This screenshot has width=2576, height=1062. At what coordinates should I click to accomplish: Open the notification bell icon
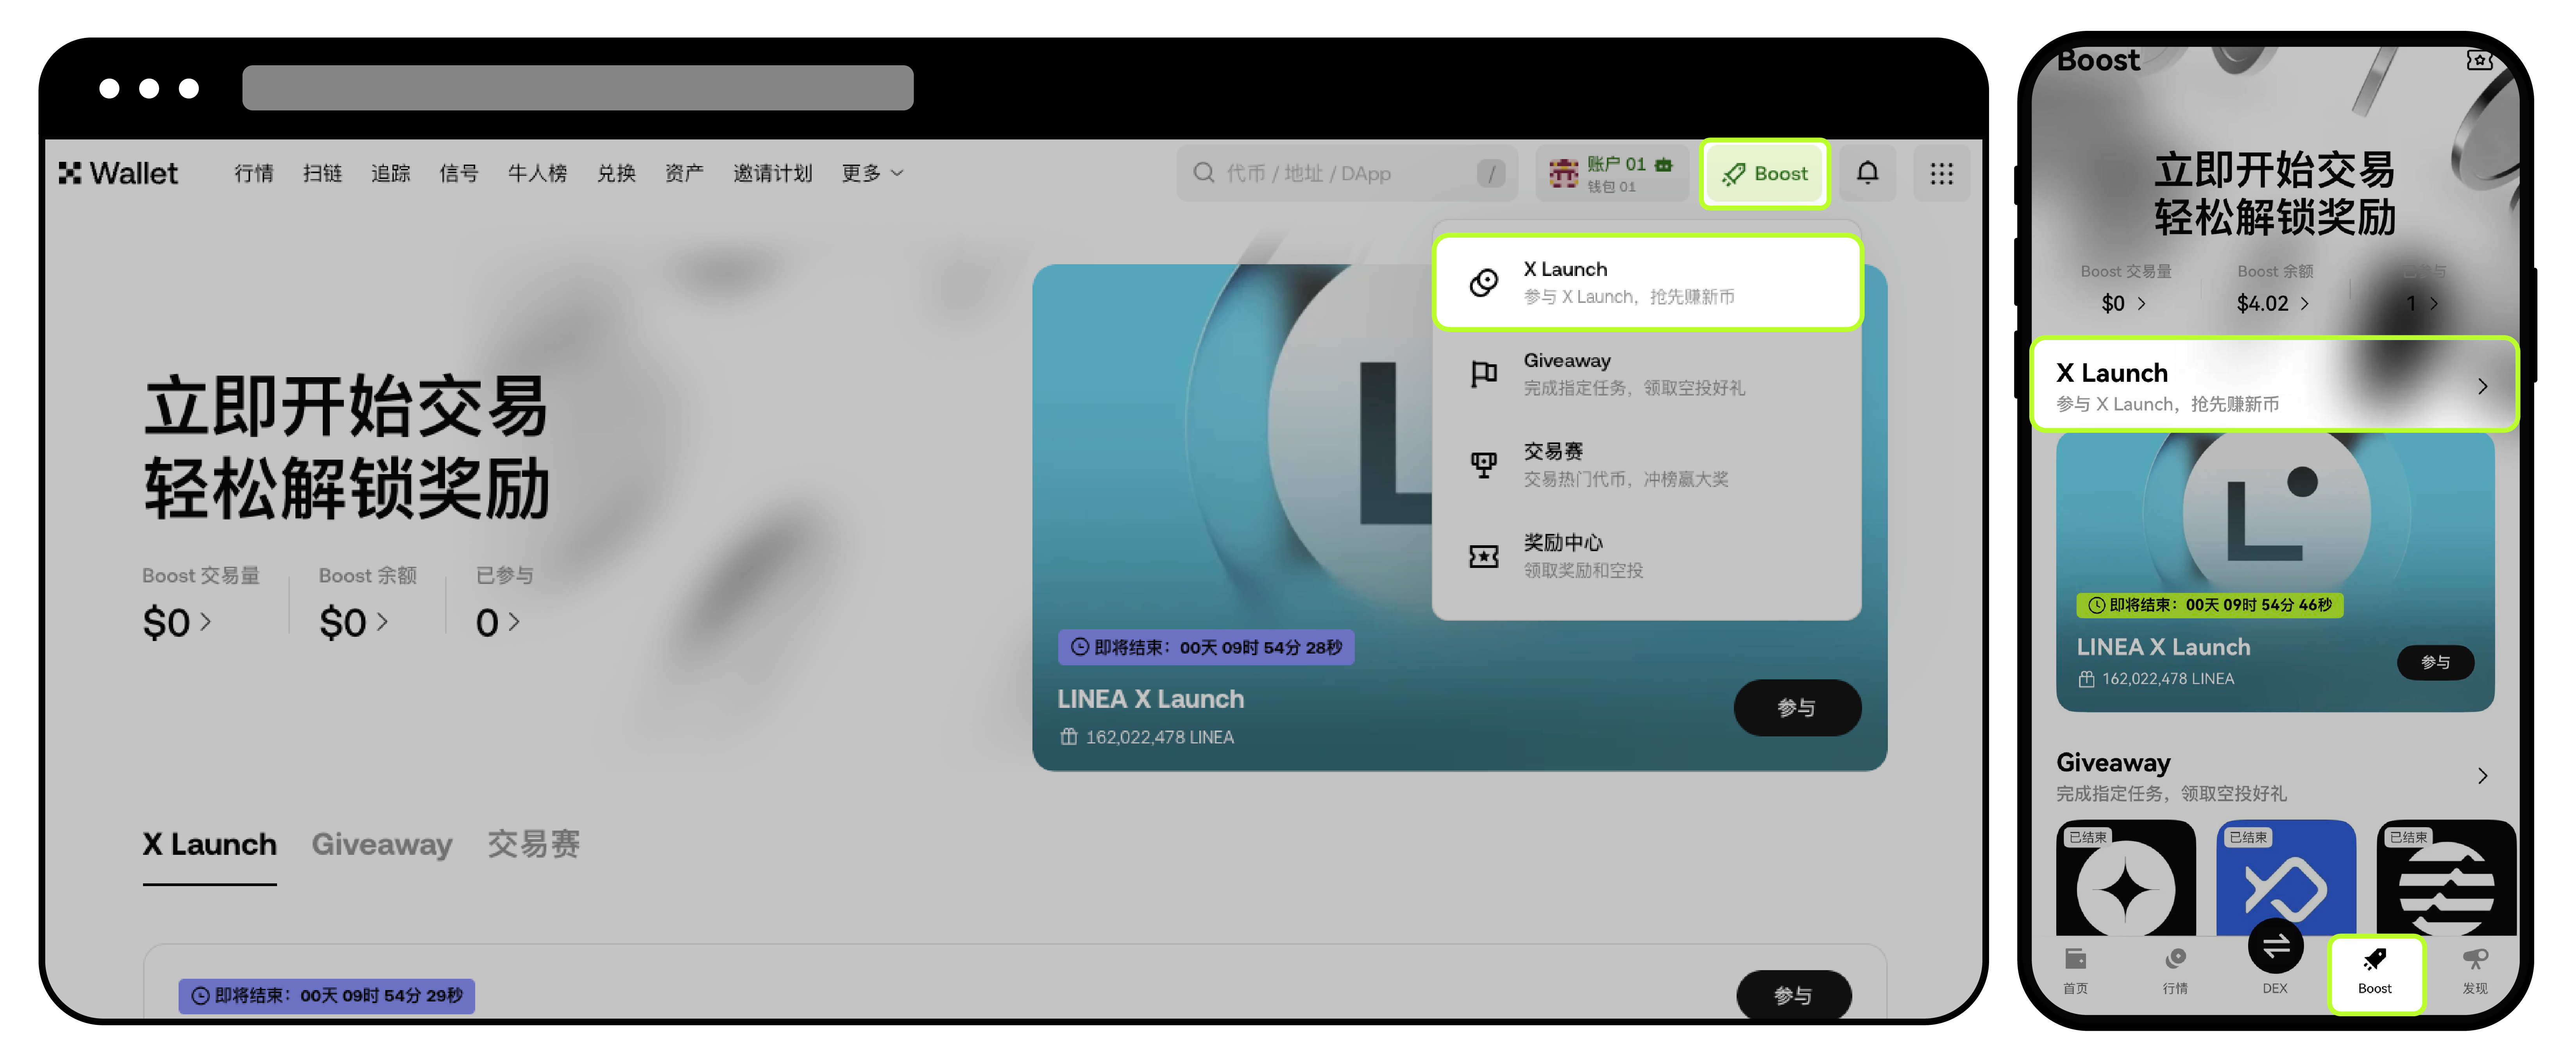(x=1867, y=173)
